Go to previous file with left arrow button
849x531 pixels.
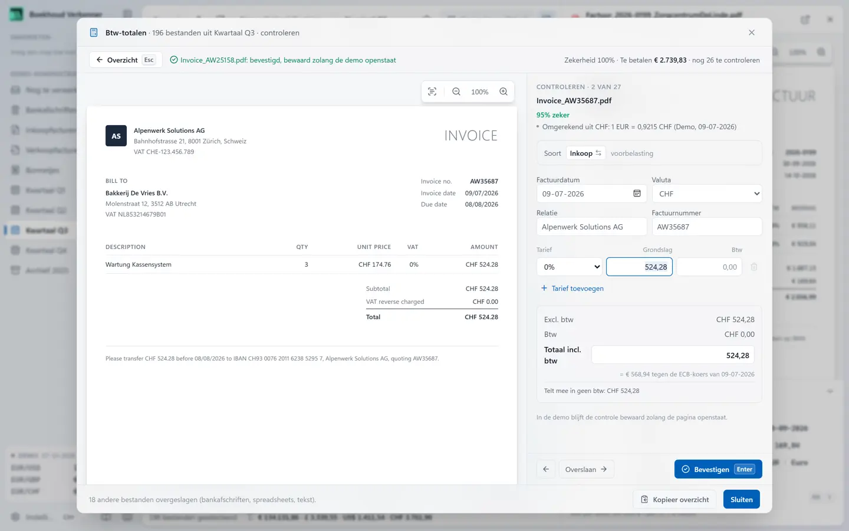(x=546, y=469)
